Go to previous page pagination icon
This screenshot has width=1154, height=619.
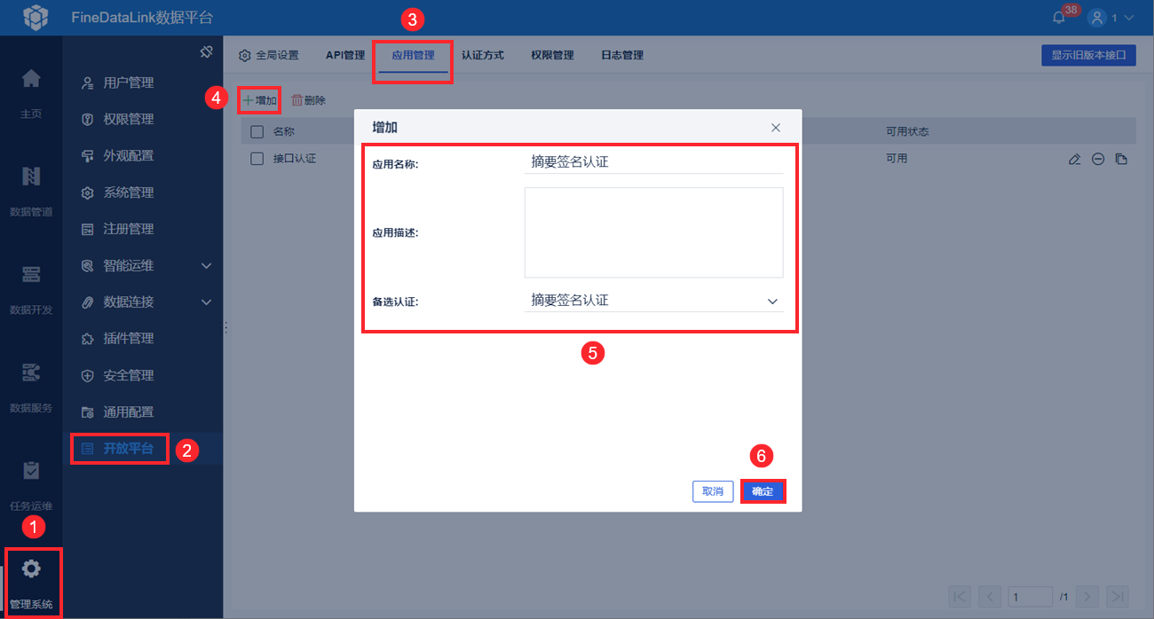click(x=991, y=597)
